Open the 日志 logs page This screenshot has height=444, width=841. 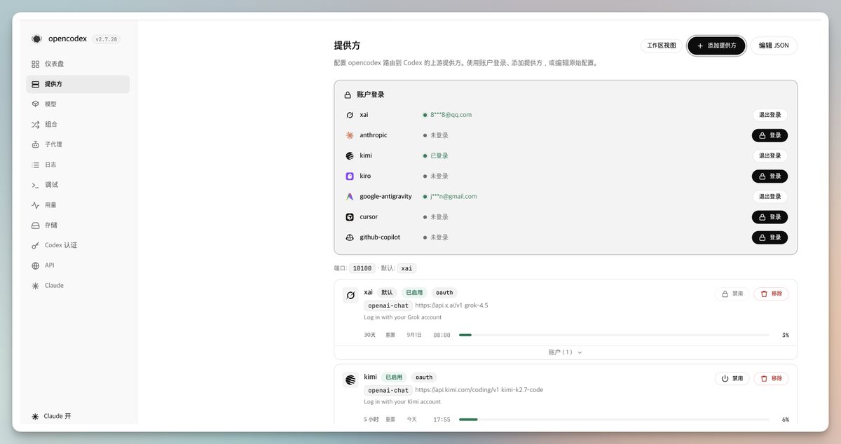pyautogui.click(x=78, y=165)
